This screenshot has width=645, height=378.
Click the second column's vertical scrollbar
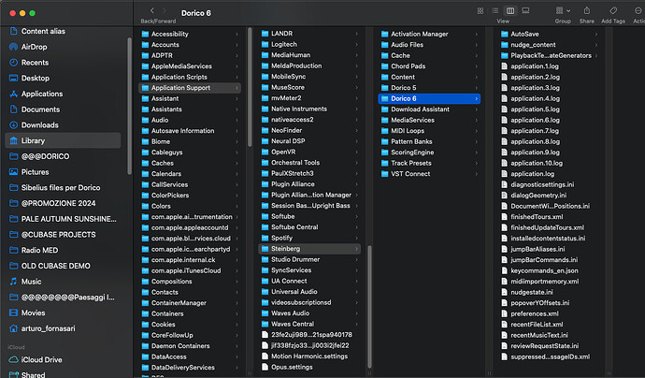point(369,307)
